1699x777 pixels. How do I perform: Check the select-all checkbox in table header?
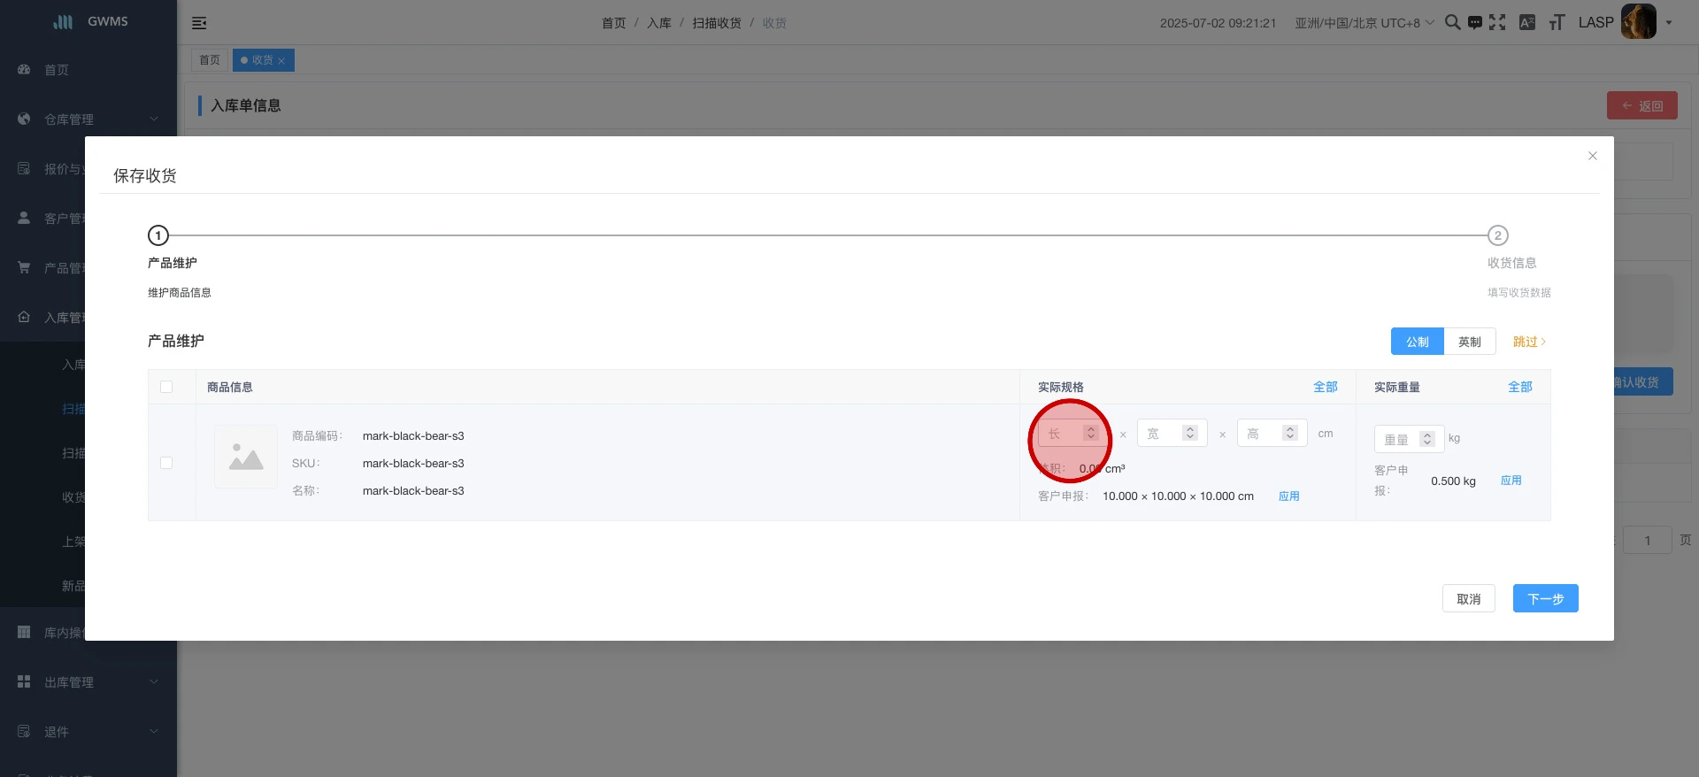point(166,387)
